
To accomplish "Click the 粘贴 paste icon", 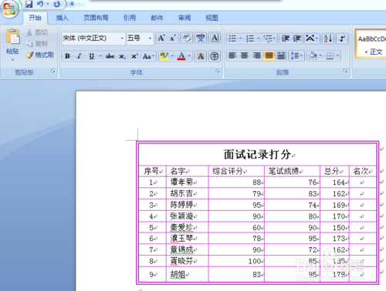I will (x=12, y=37).
